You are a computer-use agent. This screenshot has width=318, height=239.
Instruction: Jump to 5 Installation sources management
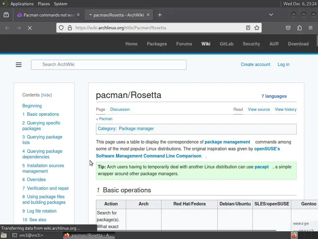pos(43,168)
